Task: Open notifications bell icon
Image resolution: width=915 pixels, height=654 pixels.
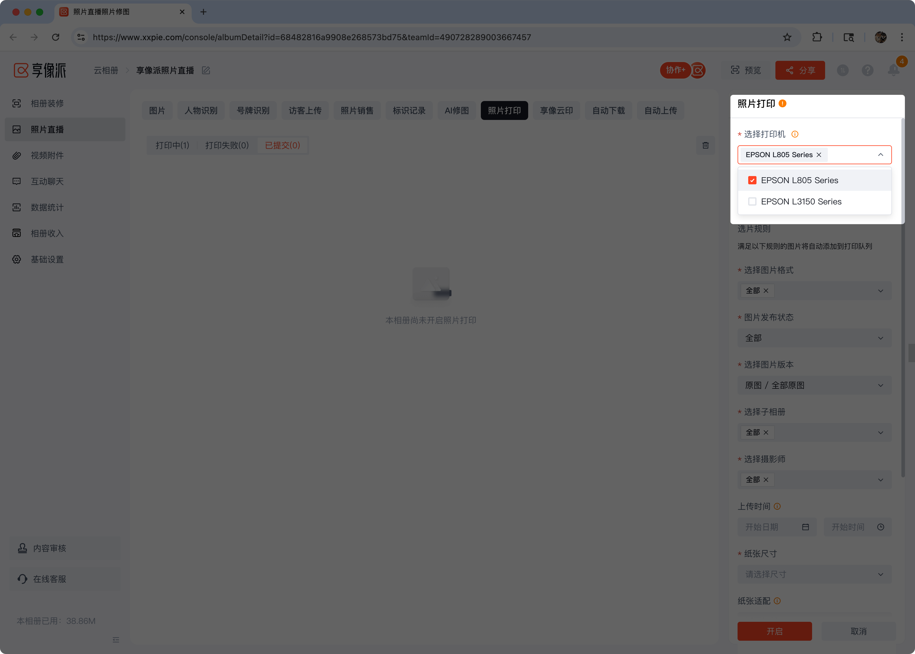Action: point(894,70)
